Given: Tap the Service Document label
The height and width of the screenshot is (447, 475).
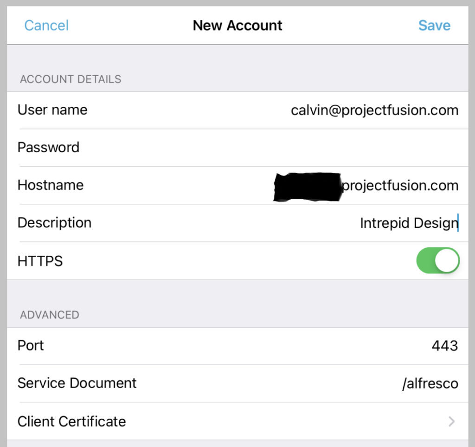Looking at the screenshot, I should click(x=77, y=383).
